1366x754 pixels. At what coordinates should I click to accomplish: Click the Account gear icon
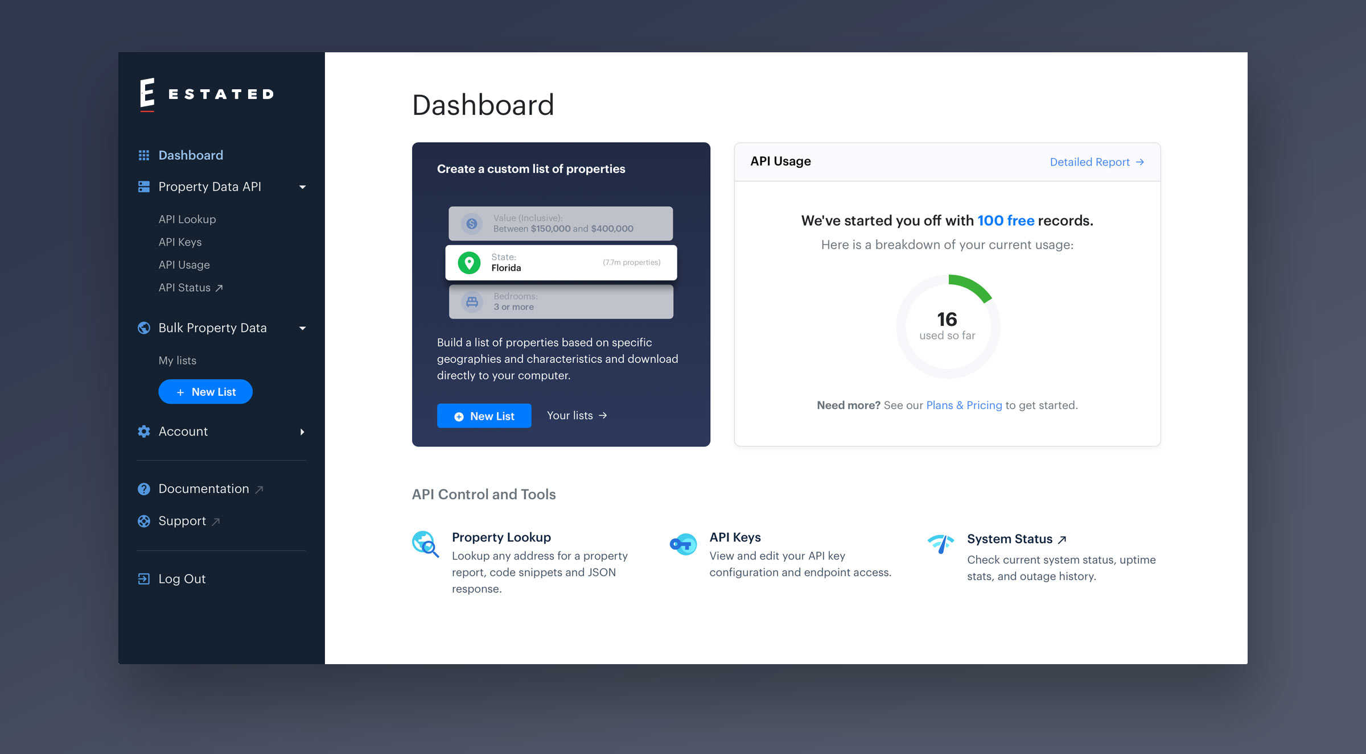[144, 432]
